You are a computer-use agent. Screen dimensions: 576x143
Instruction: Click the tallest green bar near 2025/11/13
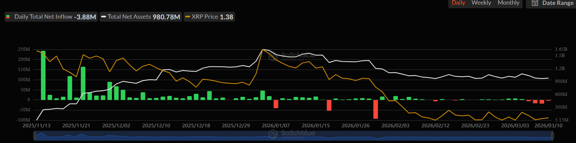click(43, 75)
